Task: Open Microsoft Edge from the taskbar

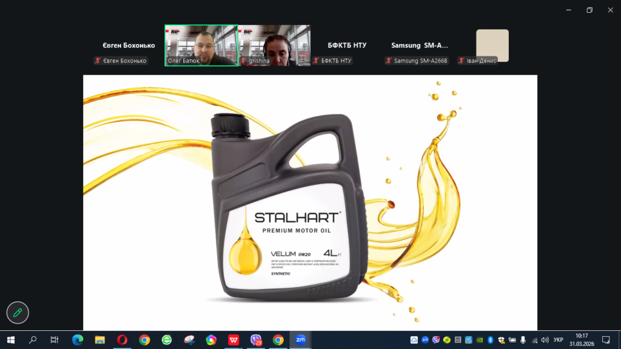Action: (x=78, y=340)
